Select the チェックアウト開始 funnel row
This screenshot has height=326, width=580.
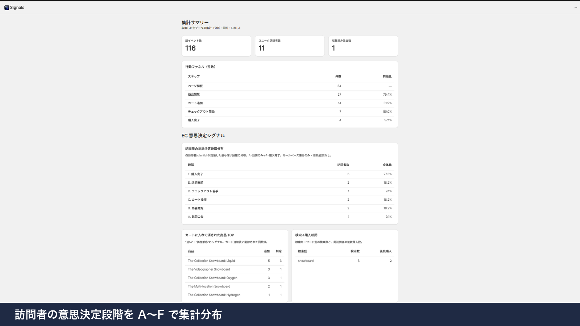(290, 112)
